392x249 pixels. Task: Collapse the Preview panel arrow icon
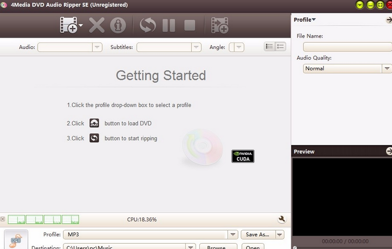coord(389,151)
